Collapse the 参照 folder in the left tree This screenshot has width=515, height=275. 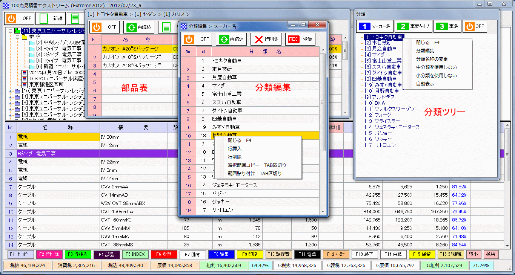click(18, 38)
